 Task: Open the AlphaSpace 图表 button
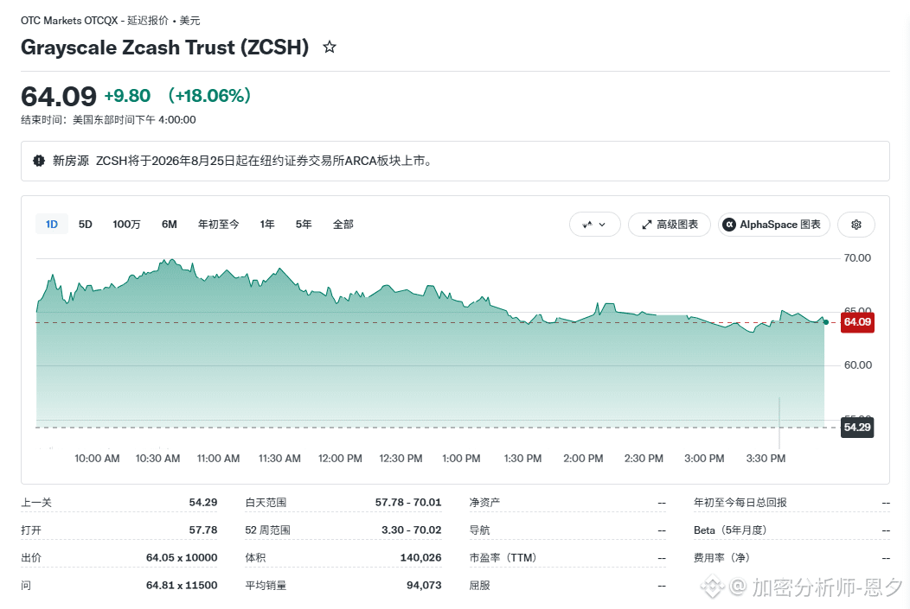773,225
